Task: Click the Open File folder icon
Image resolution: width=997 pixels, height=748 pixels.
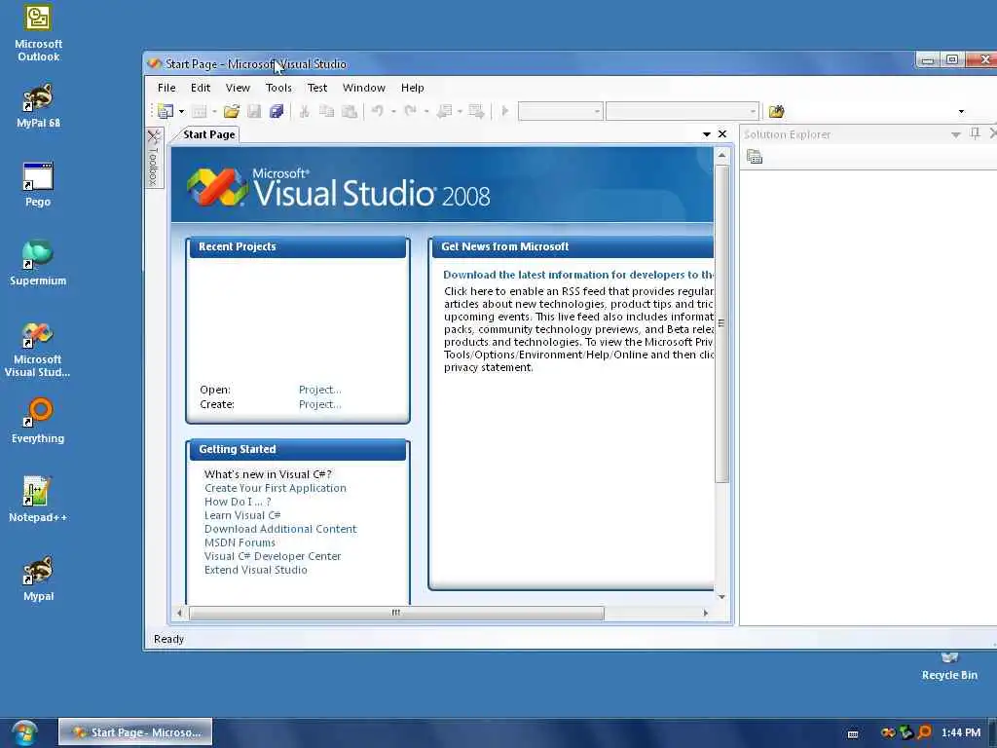Action: (232, 111)
